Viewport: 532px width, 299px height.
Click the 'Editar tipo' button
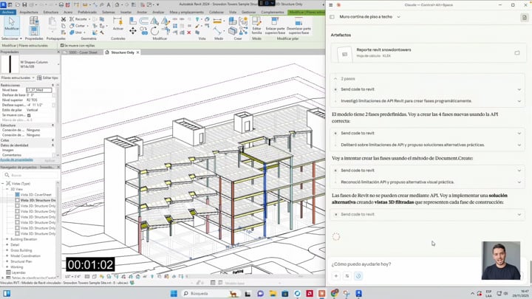[x=47, y=78]
